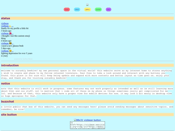The width and height of the screenshot is (175, 131).
Task: Click the 'welcome to scrunkly beehive' introduction paragraph
Action: [x=87, y=74]
